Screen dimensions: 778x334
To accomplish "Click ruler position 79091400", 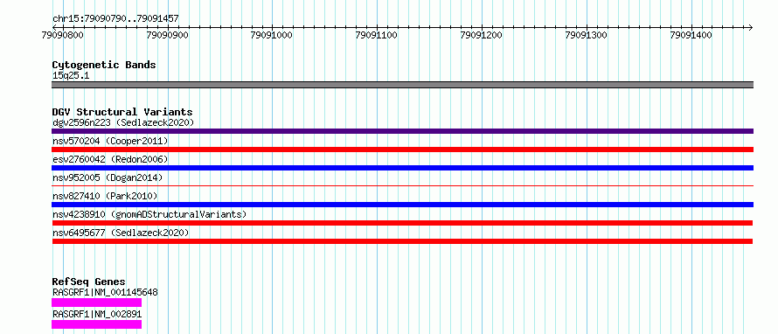I will pyautogui.click(x=691, y=35).
